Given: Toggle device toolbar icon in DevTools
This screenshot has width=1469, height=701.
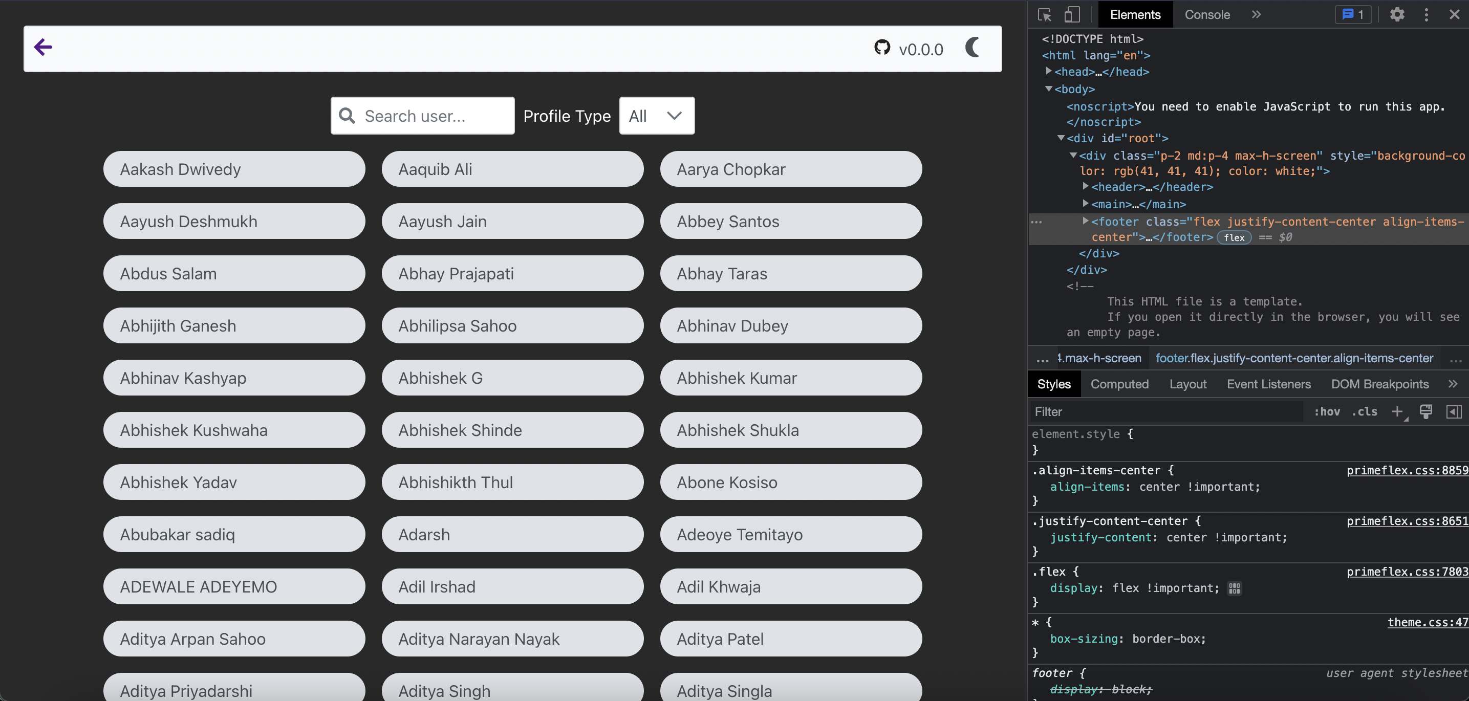Looking at the screenshot, I should 1071,15.
